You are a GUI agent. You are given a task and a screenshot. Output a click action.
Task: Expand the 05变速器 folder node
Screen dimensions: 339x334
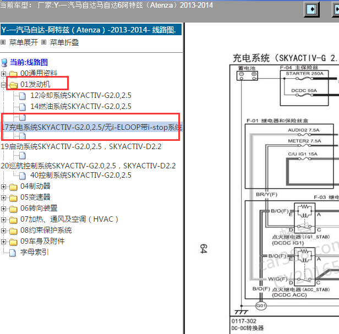3,198
